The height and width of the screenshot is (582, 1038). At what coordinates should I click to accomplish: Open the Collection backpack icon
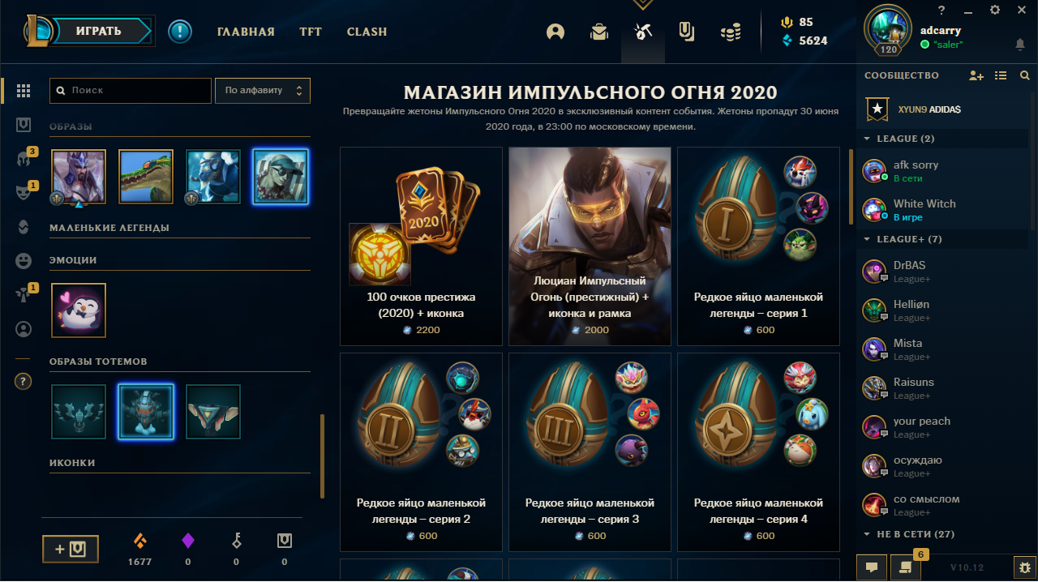(599, 32)
